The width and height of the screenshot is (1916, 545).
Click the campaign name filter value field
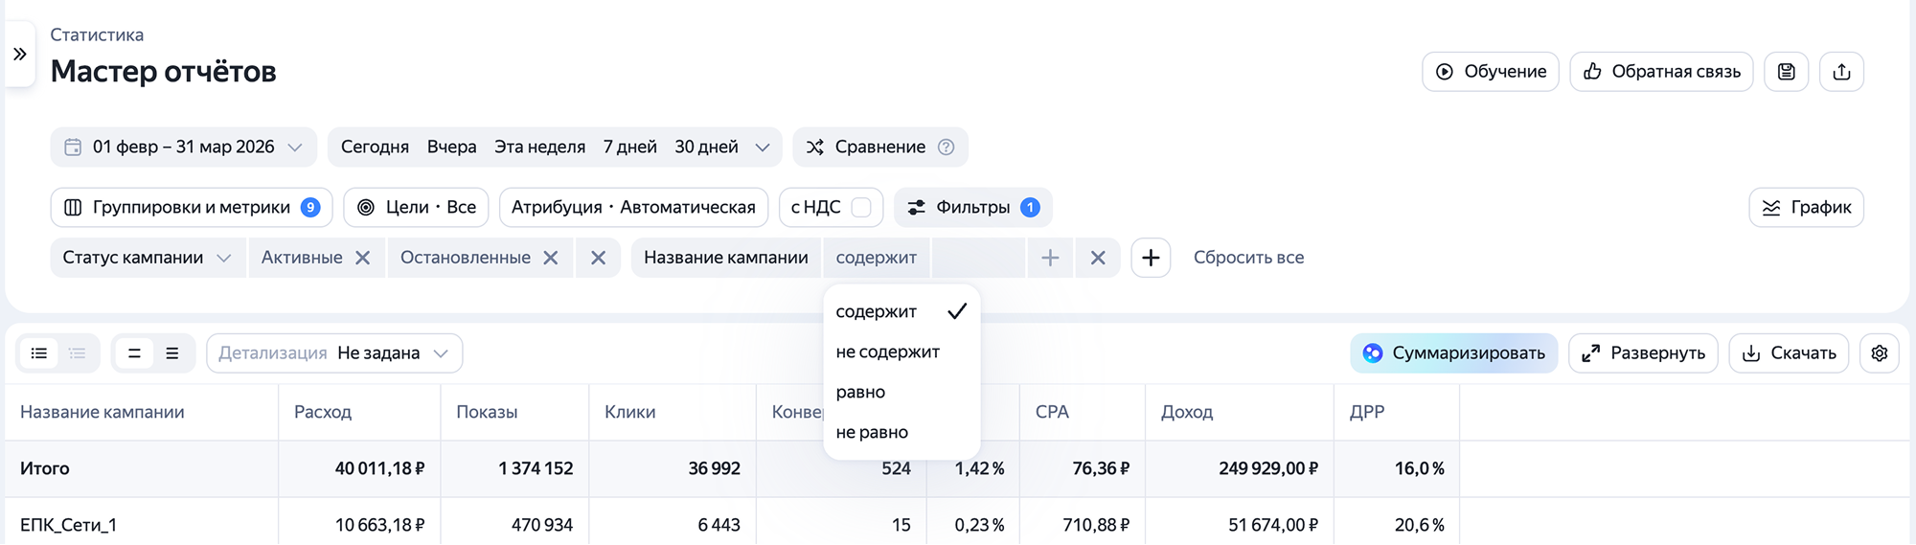[x=978, y=258]
